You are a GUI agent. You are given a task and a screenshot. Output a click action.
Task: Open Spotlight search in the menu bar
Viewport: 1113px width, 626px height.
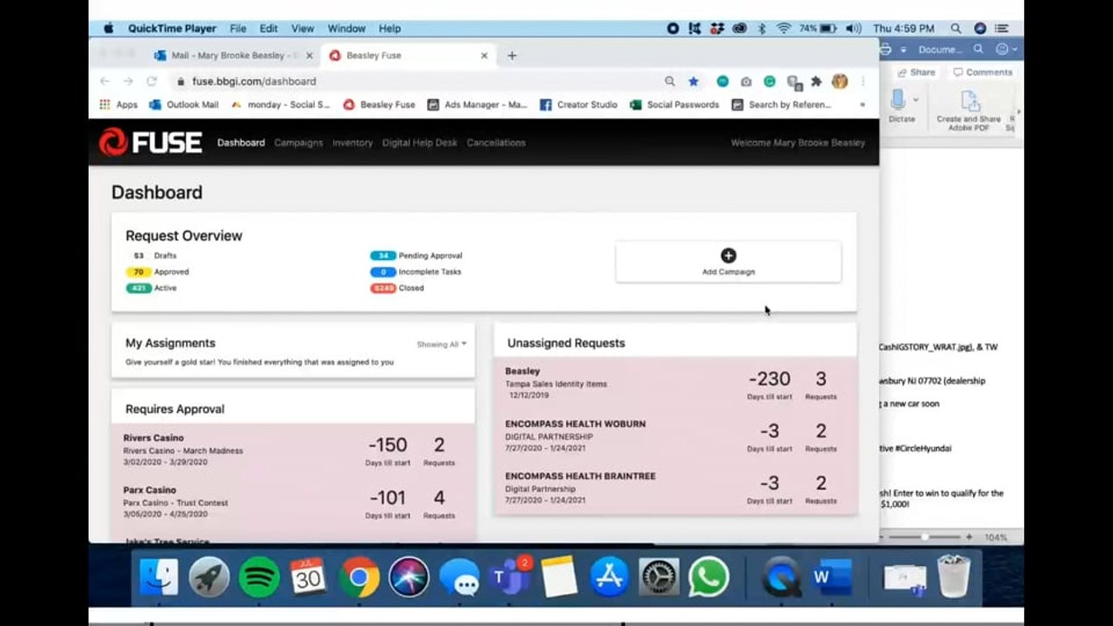pyautogui.click(x=956, y=29)
